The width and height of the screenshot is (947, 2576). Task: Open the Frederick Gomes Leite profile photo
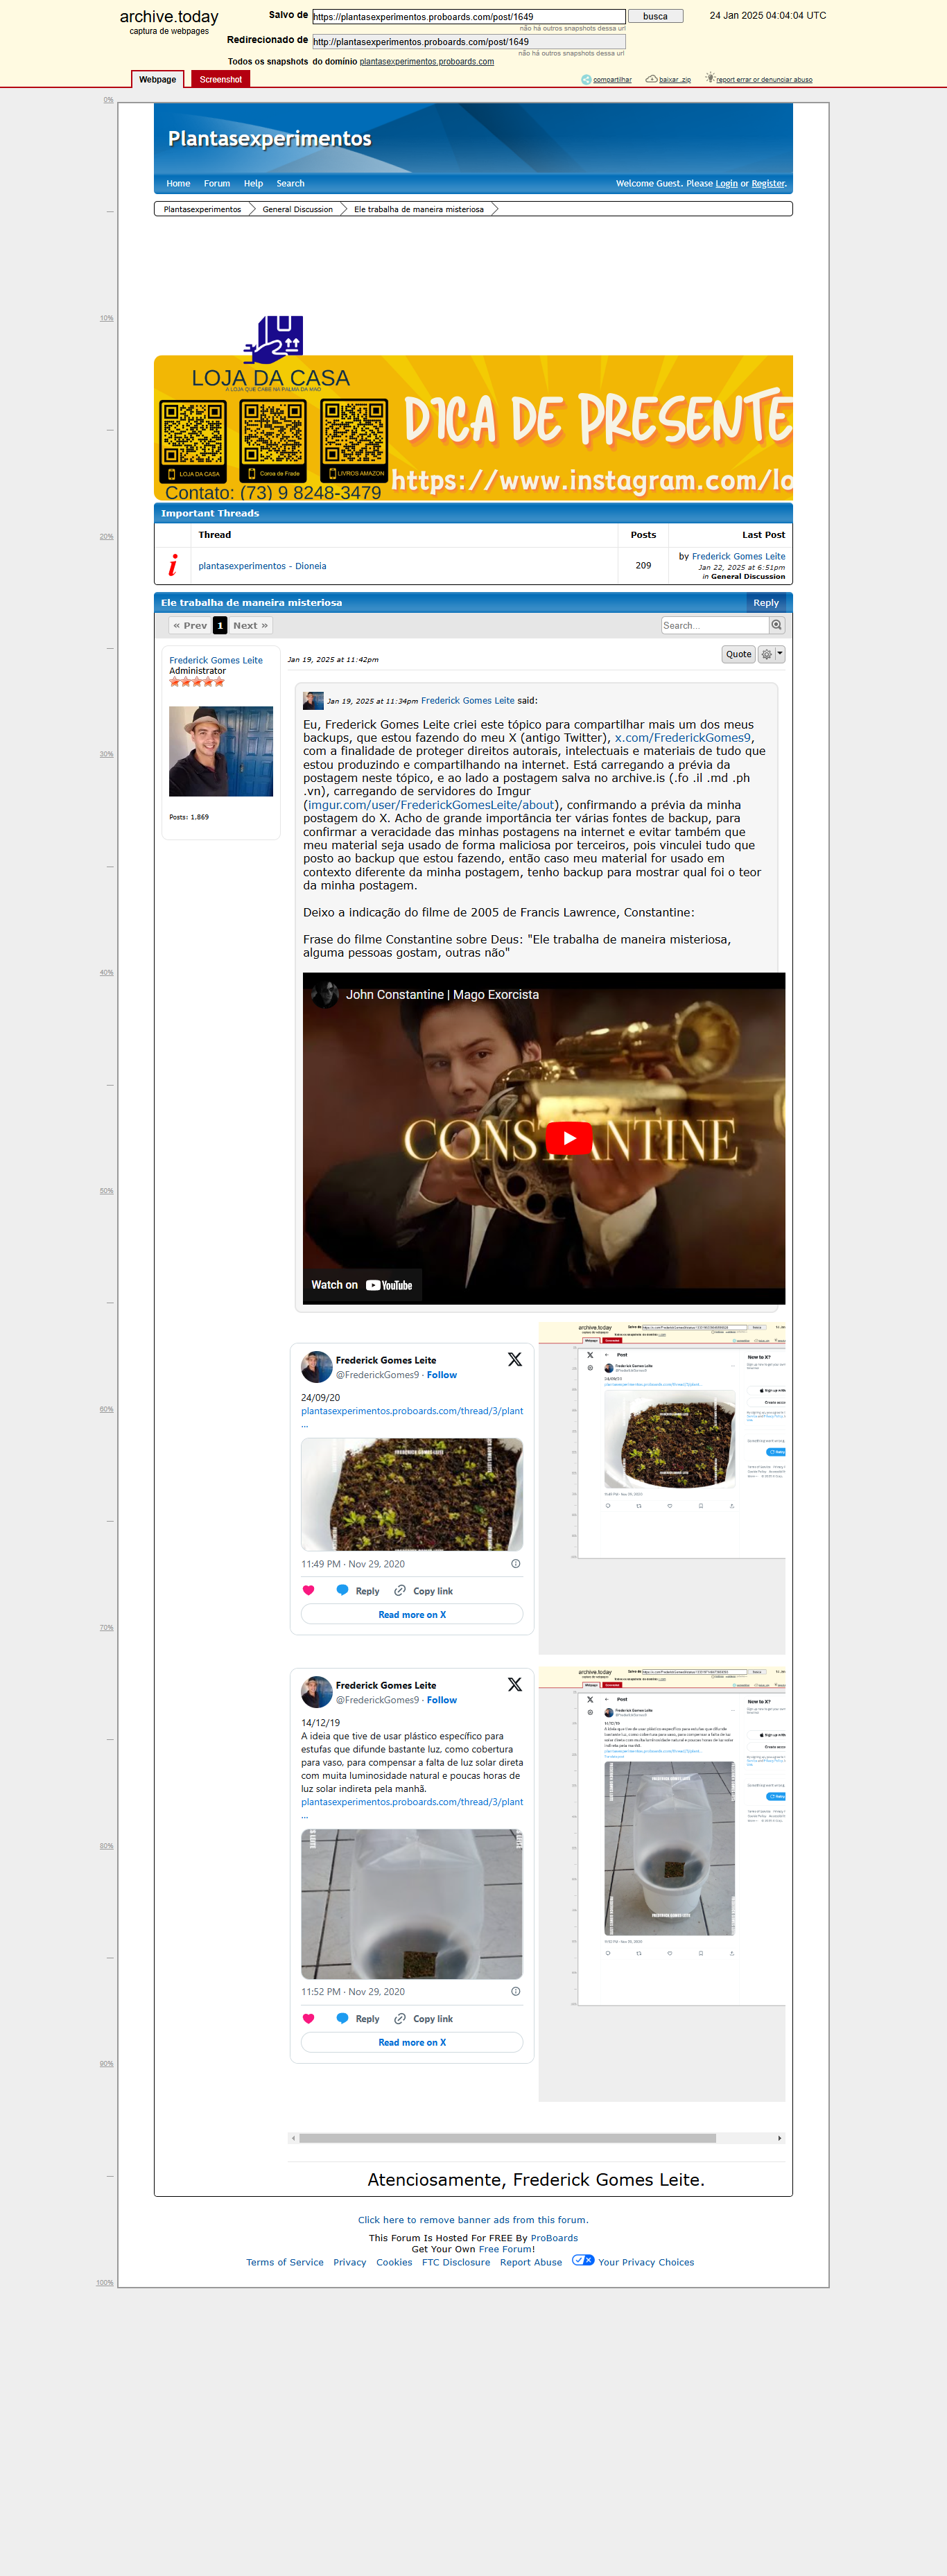coord(221,751)
